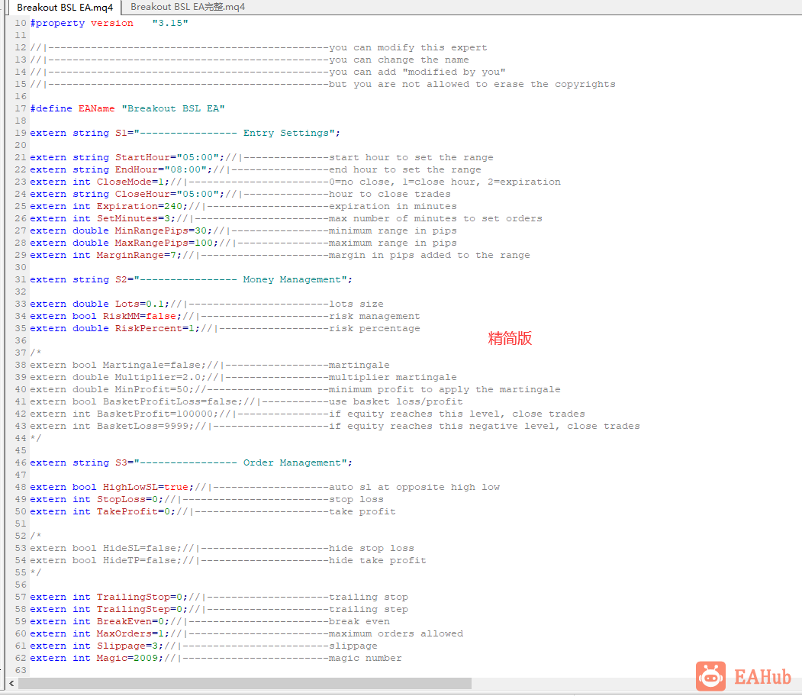Click comment "you can modify this expert"

[x=408, y=47]
